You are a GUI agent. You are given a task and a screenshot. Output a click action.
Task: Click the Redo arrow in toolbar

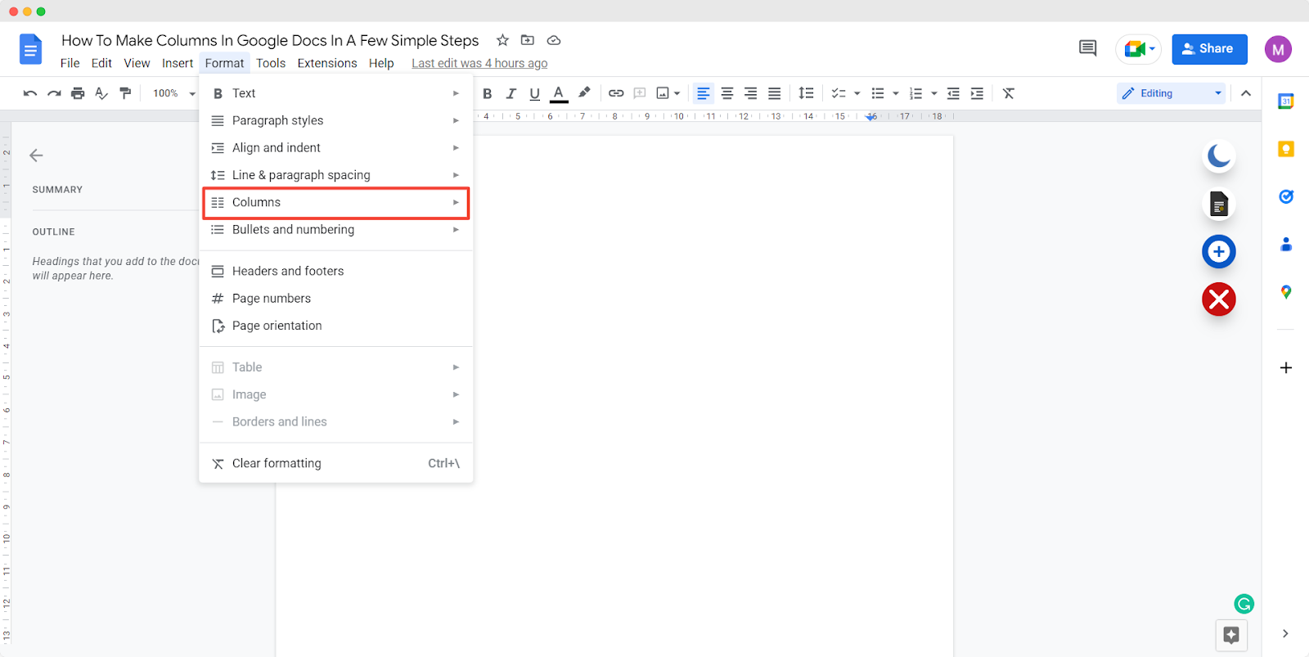point(54,93)
